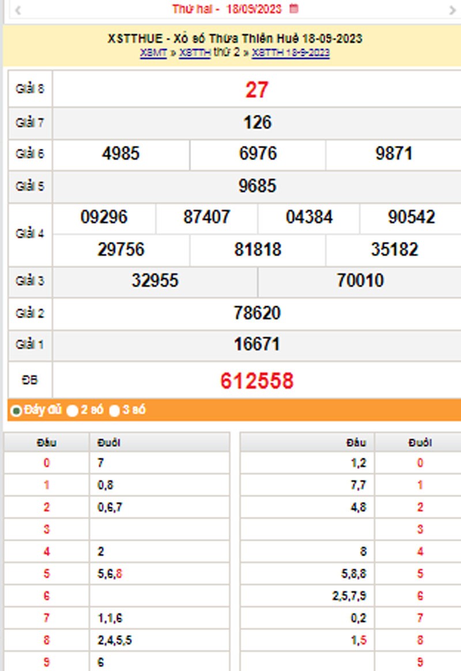461x671 pixels.
Task: Select the 2 số radio option
Action: (x=72, y=411)
